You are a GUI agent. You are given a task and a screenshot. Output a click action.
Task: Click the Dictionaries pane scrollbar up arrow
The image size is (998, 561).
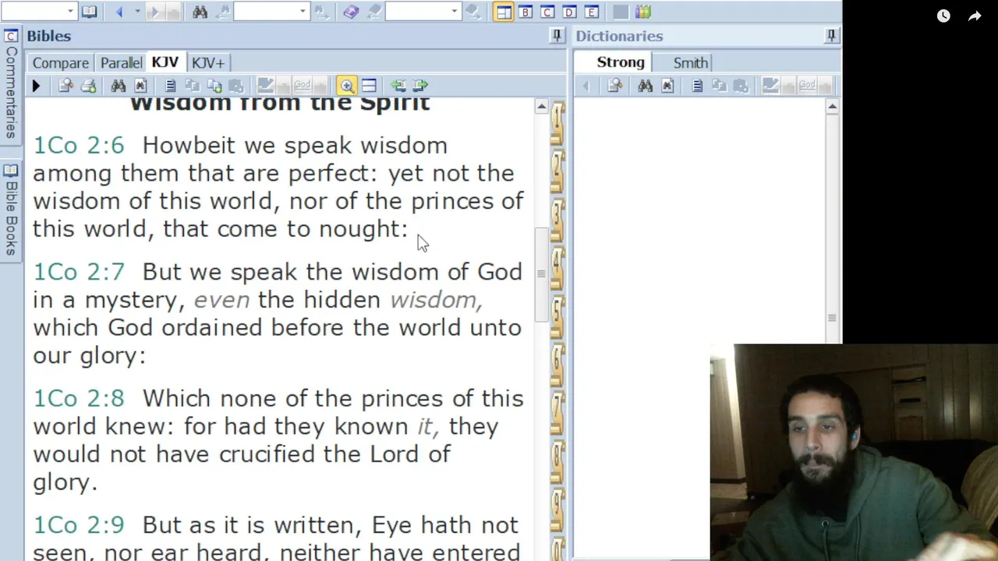pos(832,107)
